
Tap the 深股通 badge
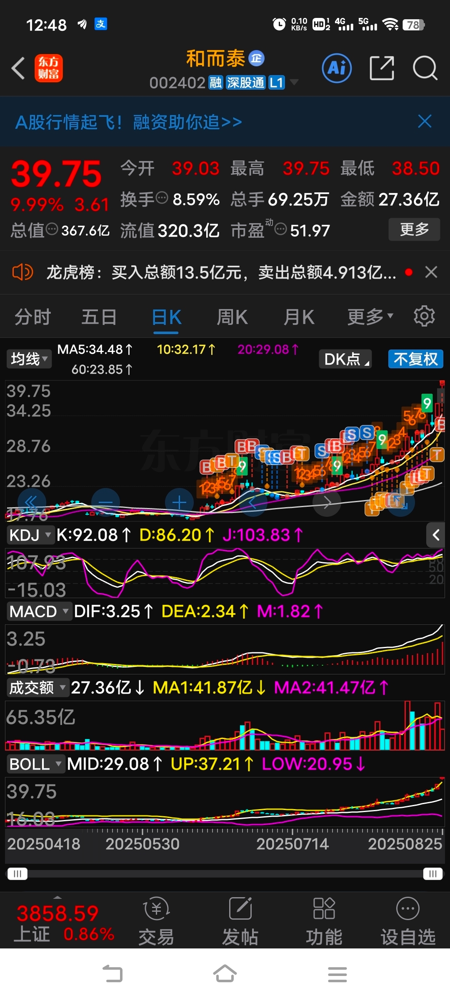click(x=246, y=83)
